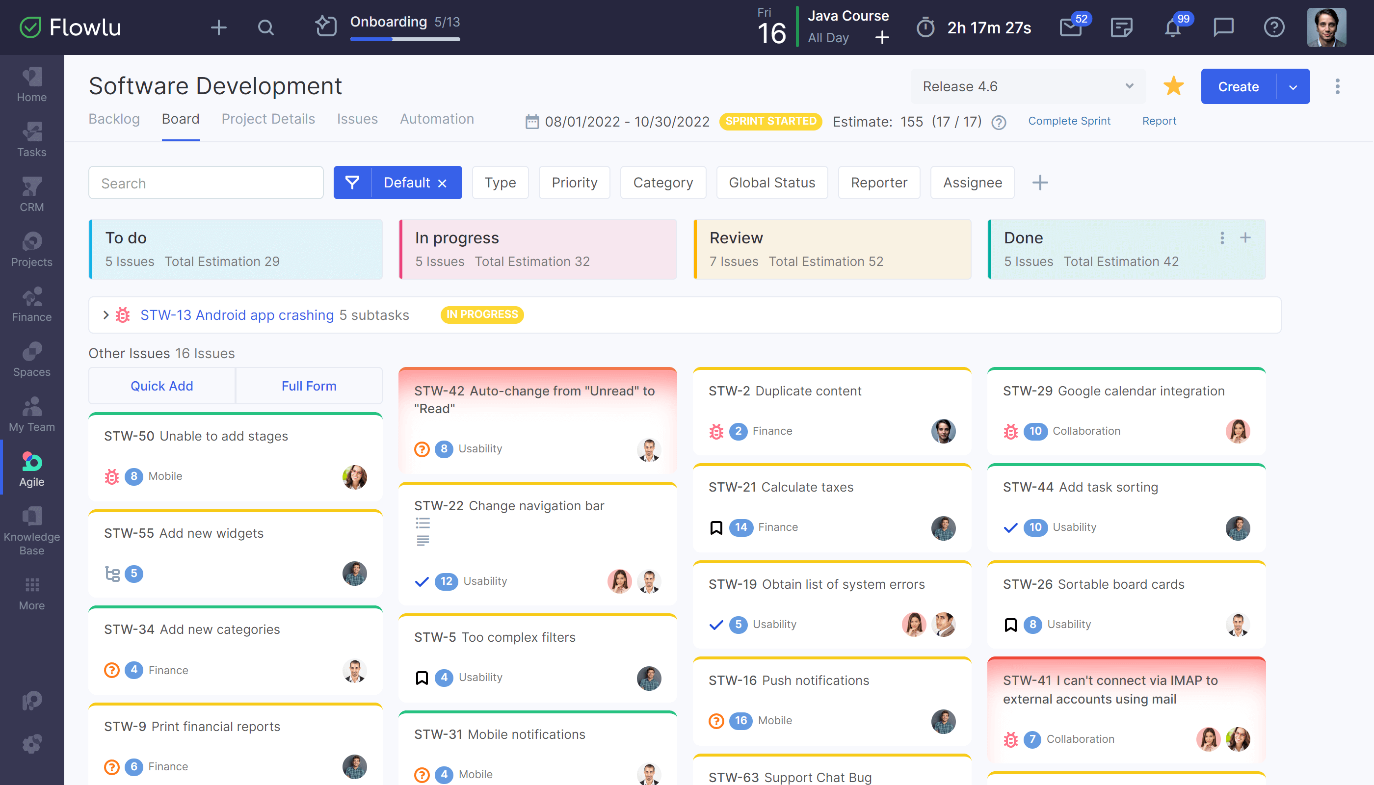This screenshot has height=785, width=1374.
Task: Click the Onboarding progress bar
Action: tap(405, 39)
